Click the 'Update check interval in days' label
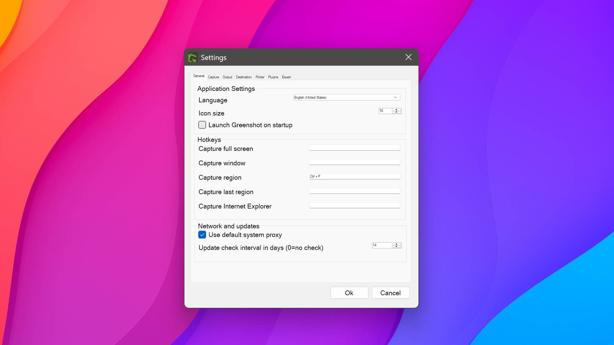614x345 pixels. click(x=261, y=248)
